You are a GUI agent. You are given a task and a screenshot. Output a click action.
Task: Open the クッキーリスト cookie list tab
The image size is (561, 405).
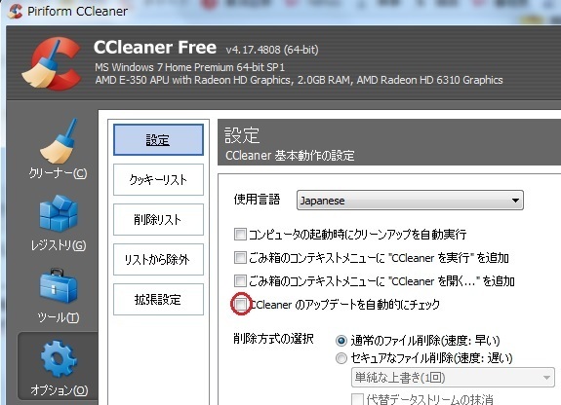pos(158,180)
